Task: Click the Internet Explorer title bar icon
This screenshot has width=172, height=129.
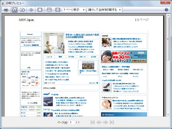Action: [3, 3]
